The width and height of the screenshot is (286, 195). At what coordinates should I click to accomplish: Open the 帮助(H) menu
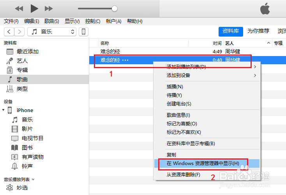click(x=134, y=21)
